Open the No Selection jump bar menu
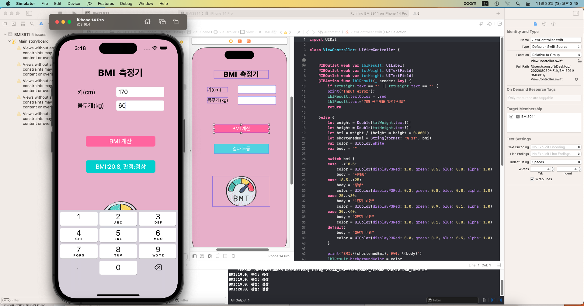Viewport: 584px width, 306px height. [396, 32]
